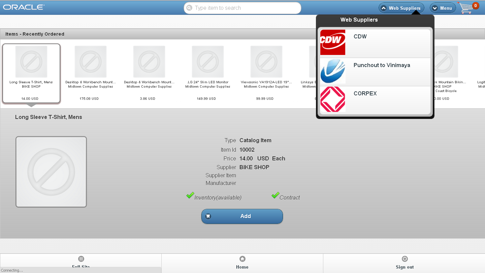Click the Oracle logo
485x273 pixels.
[x=24, y=7]
